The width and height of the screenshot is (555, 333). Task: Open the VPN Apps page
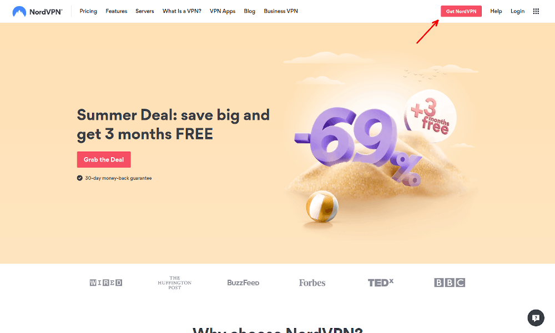tap(223, 11)
